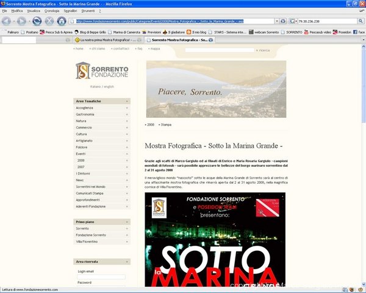Click the browser search box containing 79.30.236.238
The image size is (366, 293).
tap(328, 21)
